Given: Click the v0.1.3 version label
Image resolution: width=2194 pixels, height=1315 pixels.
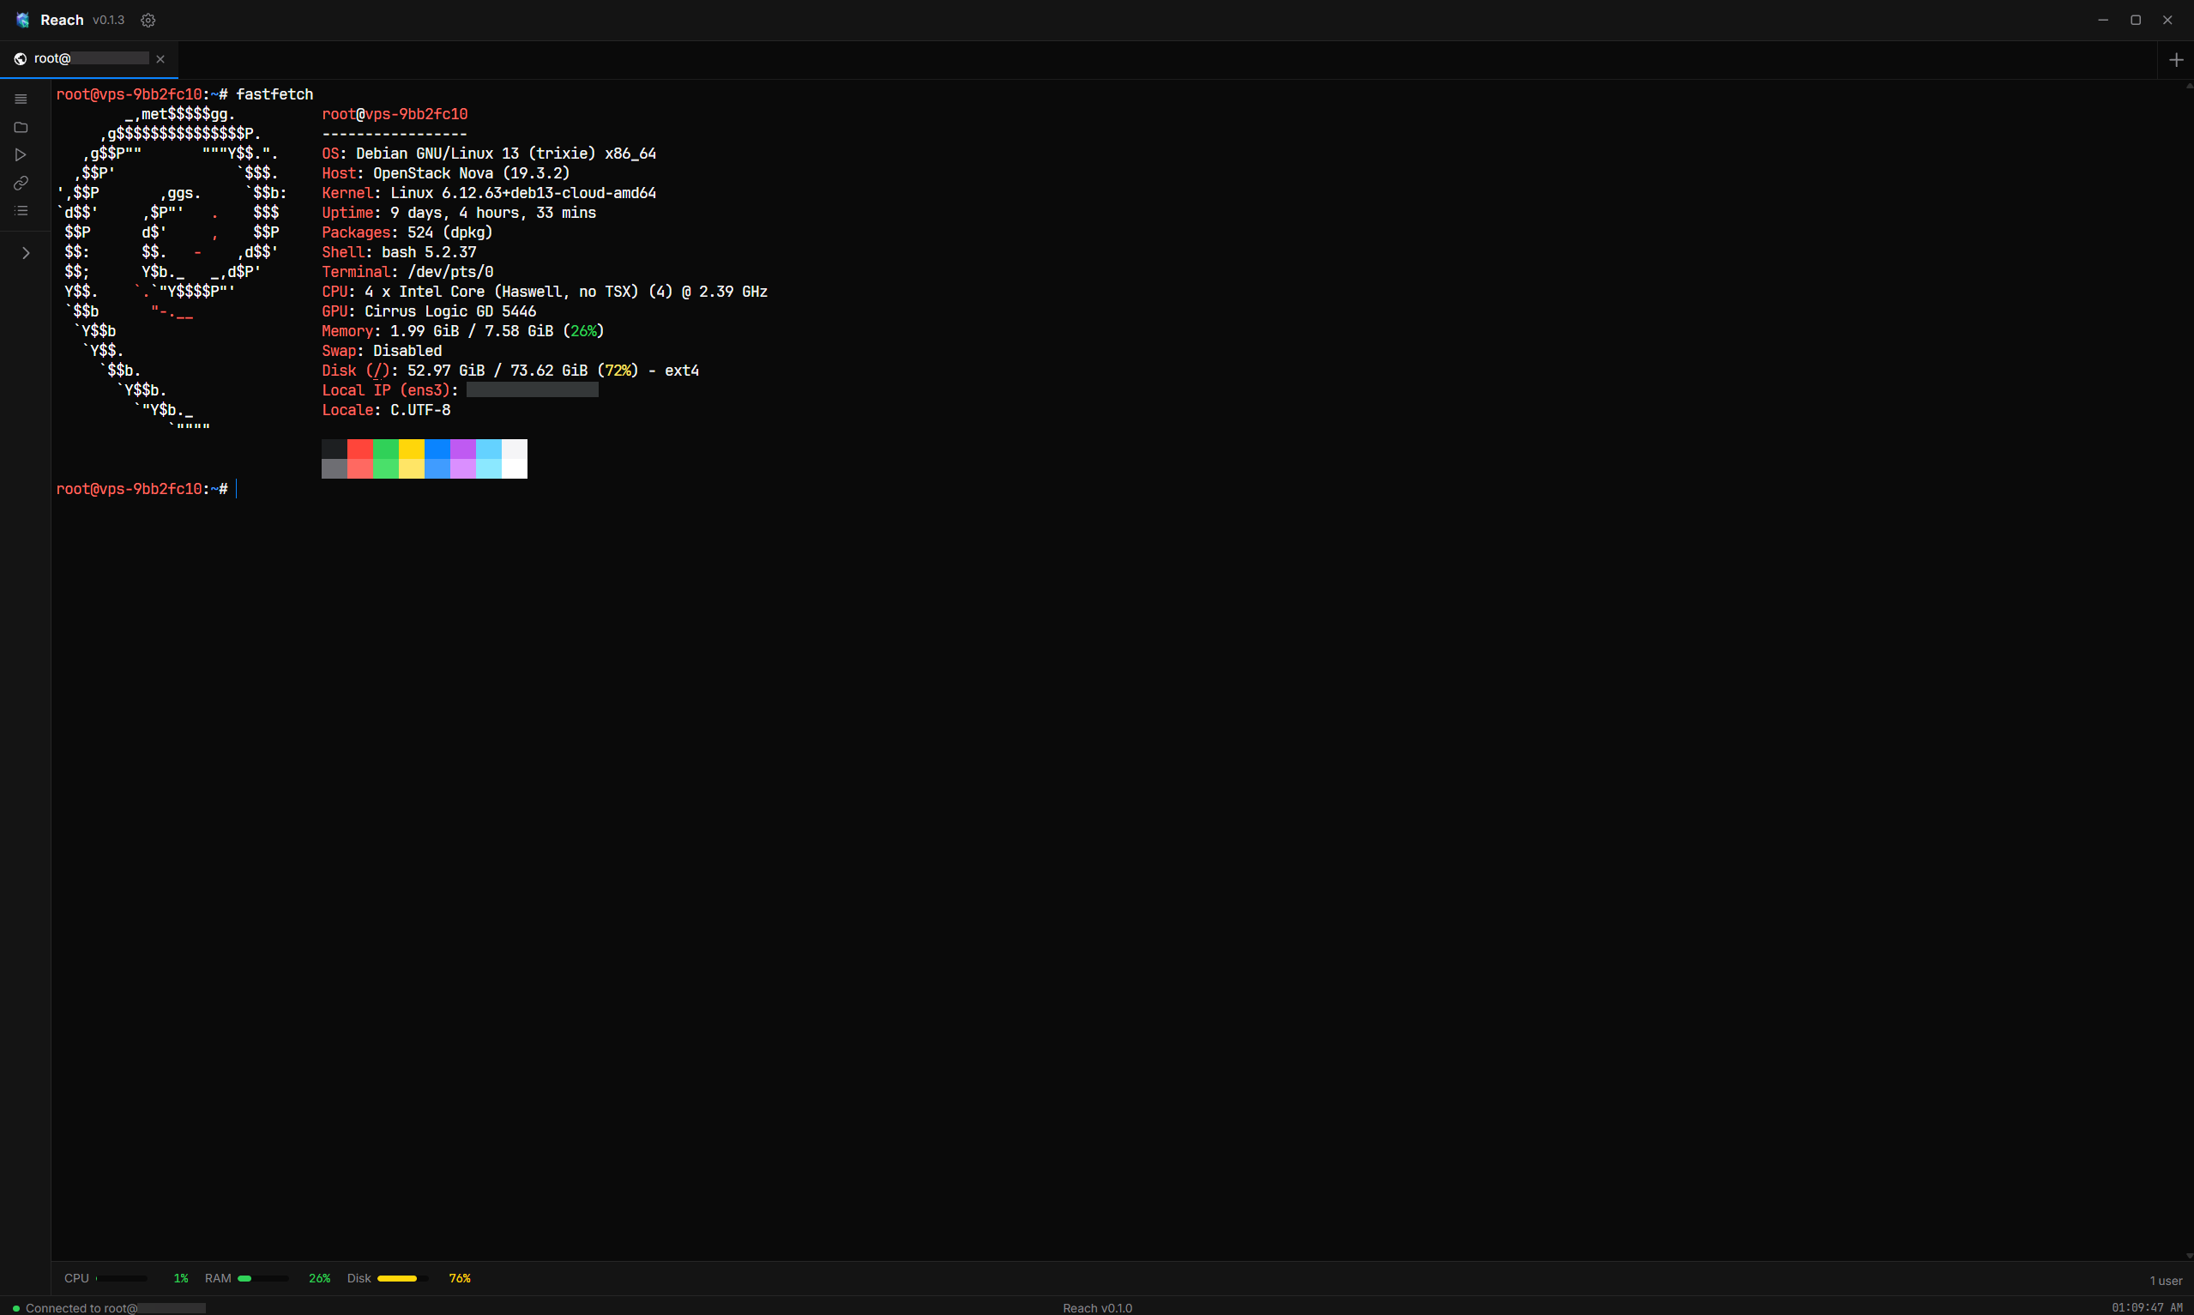Looking at the screenshot, I should (x=108, y=20).
